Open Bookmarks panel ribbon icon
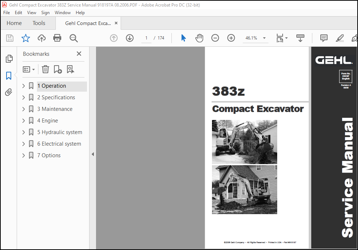 [x=9, y=76]
